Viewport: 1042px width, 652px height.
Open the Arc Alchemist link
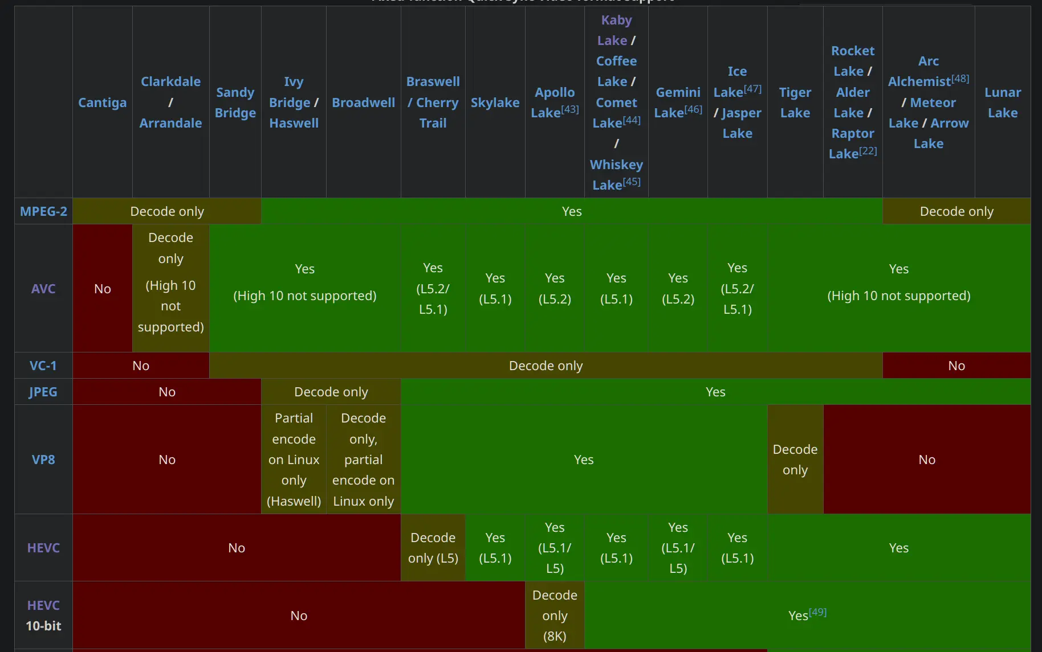coord(919,81)
